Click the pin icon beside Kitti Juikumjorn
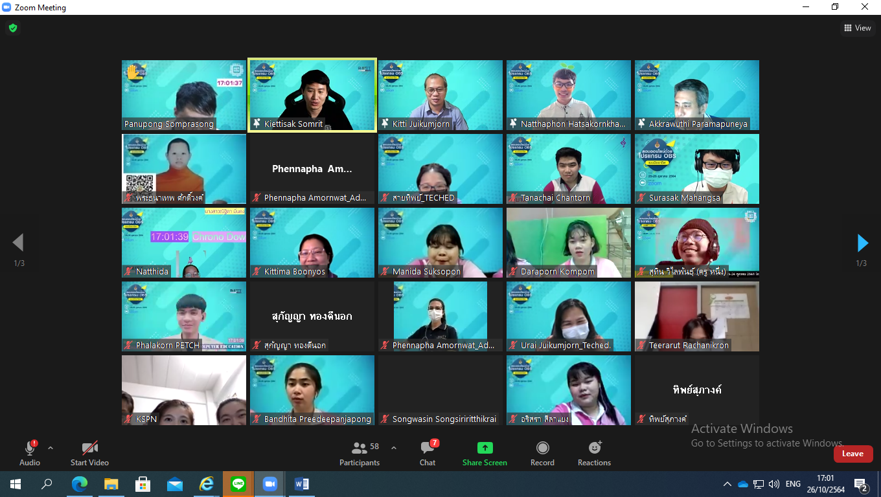881x497 pixels. tap(385, 124)
